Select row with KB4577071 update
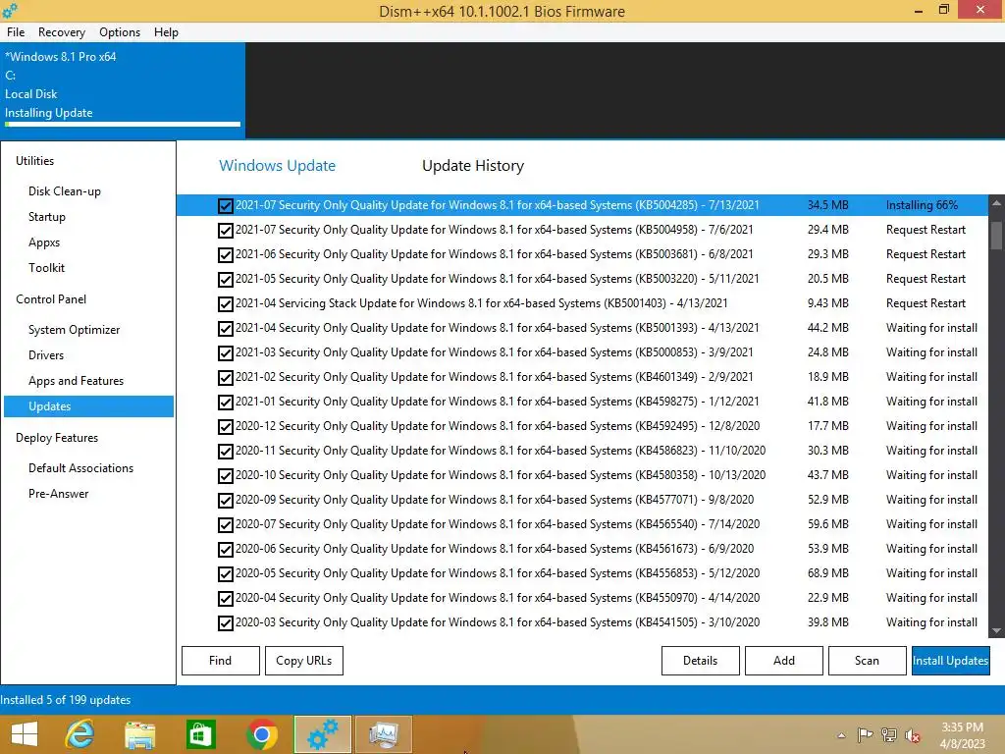 coord(582,500)
